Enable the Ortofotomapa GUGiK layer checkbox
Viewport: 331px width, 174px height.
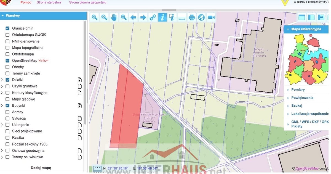coord(7,35)
